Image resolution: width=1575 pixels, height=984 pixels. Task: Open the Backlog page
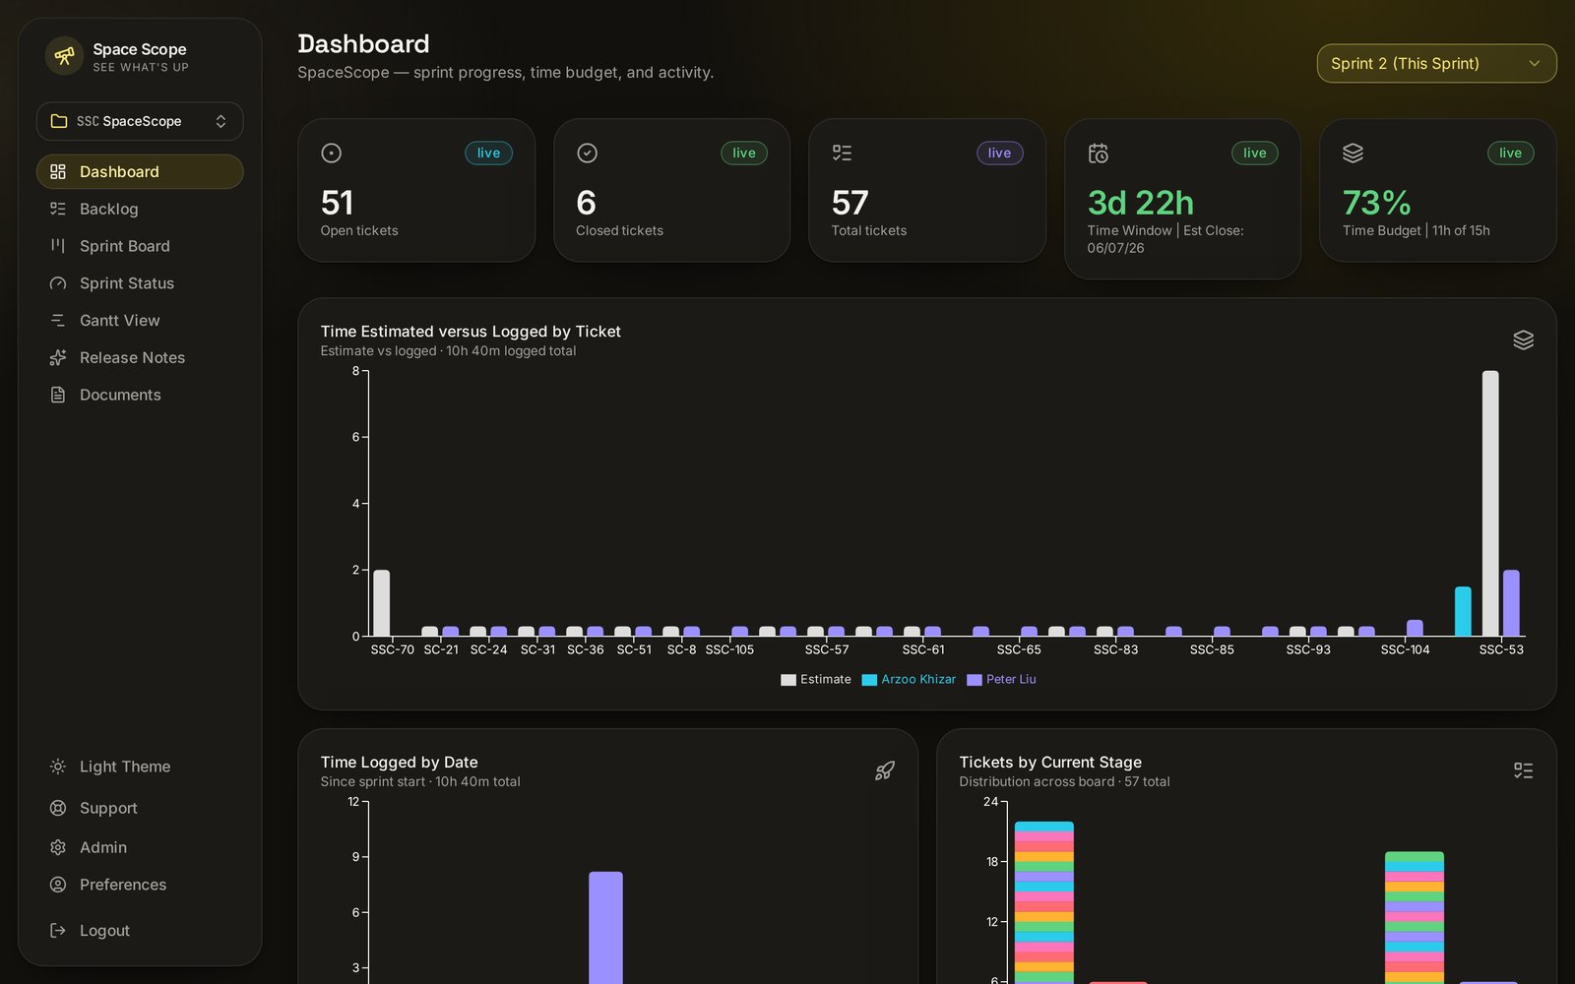tap(140, 209)
